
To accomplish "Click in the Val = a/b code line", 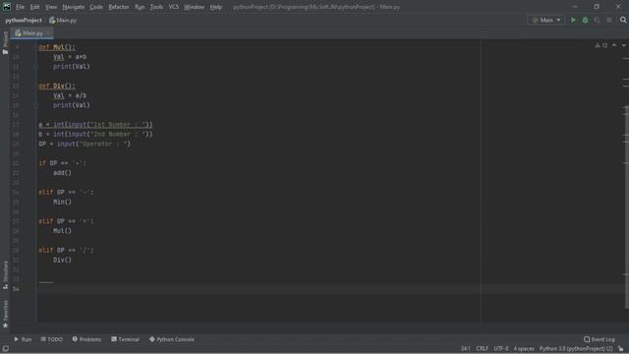I will 70,95.
